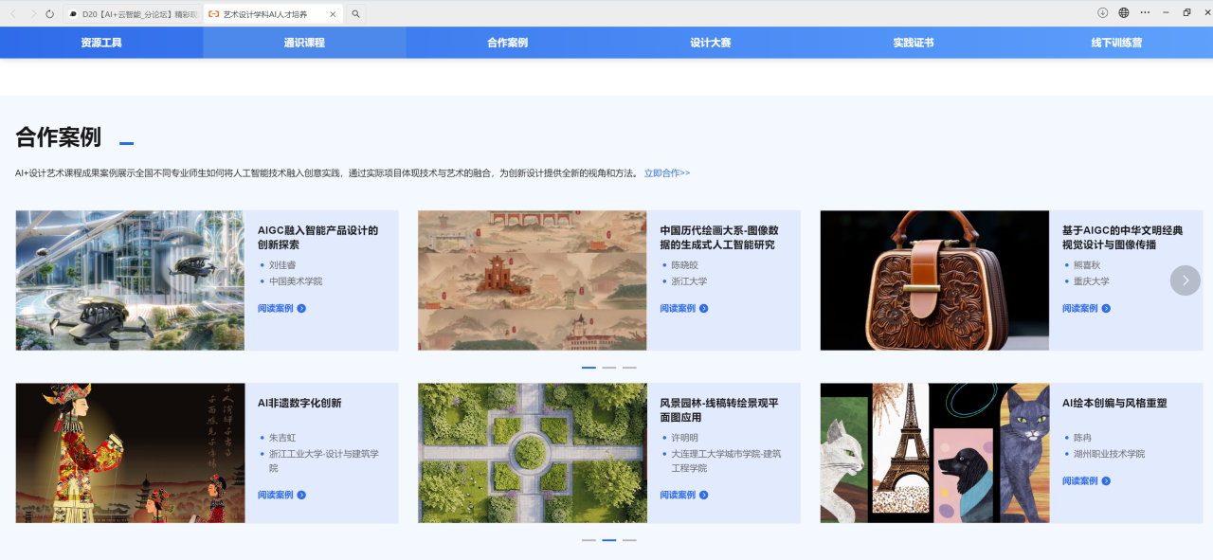Click arrow icon beside 阅读案例 for AI非遗数字化创新

(x=301, y=495)
